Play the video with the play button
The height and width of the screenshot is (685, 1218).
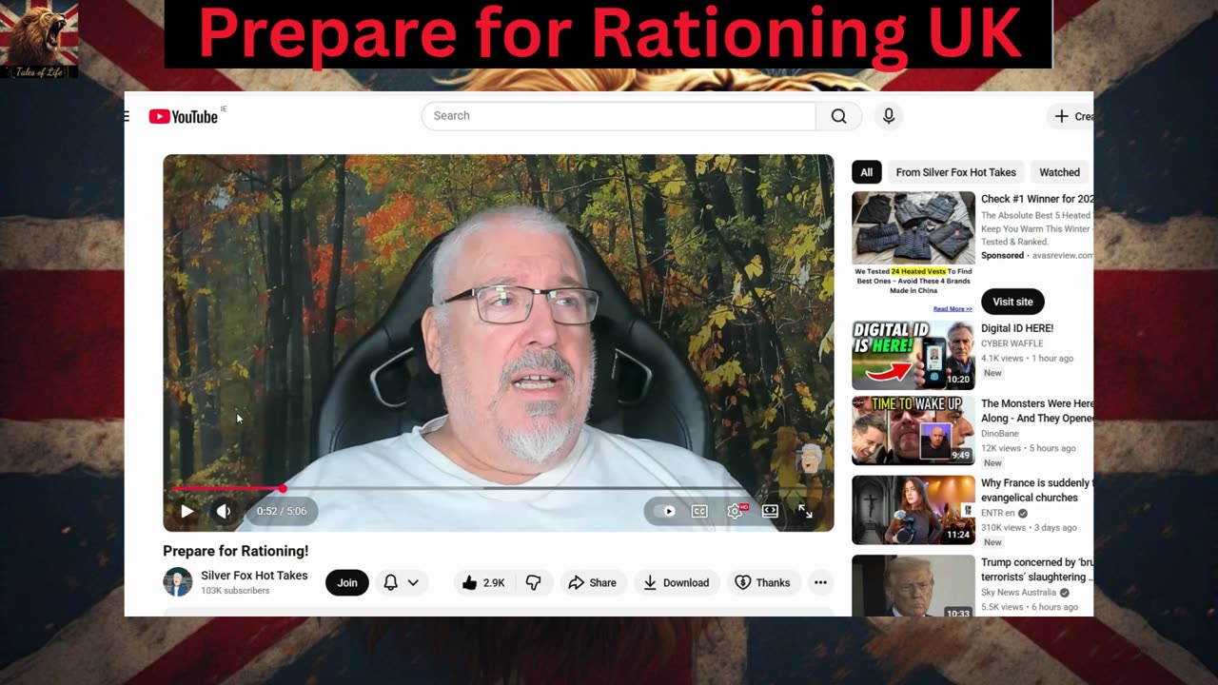pos(187,511)
